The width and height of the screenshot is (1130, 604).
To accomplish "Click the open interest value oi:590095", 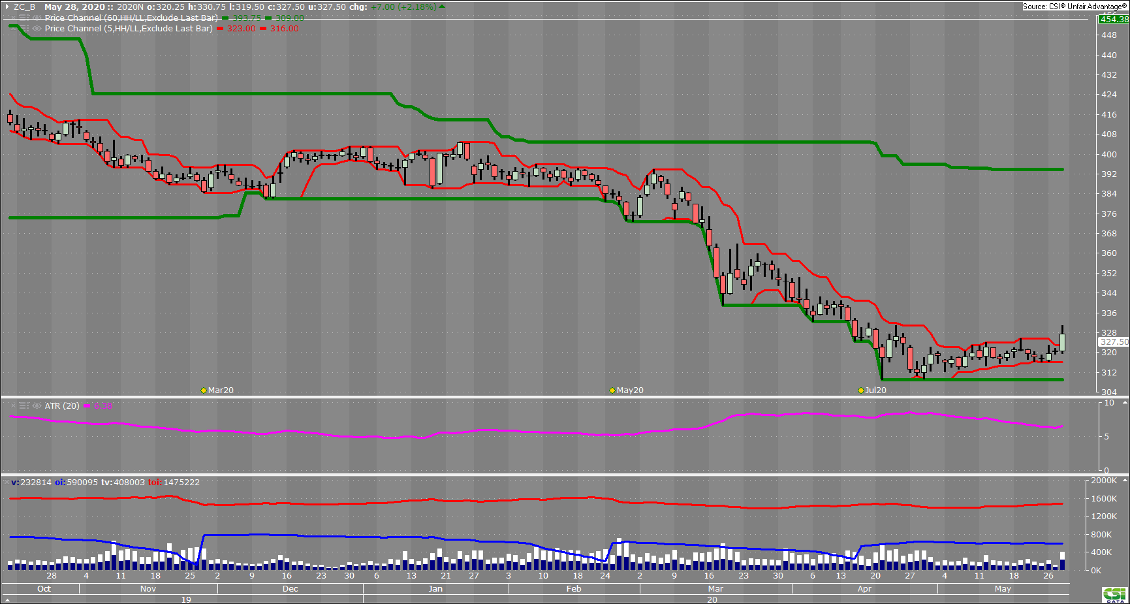I will 76,483.
